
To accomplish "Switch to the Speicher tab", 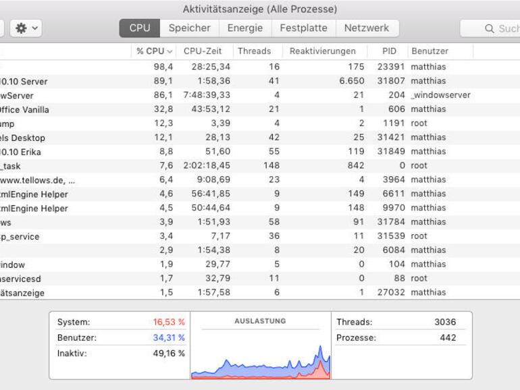I will click(x=189, y=28).
